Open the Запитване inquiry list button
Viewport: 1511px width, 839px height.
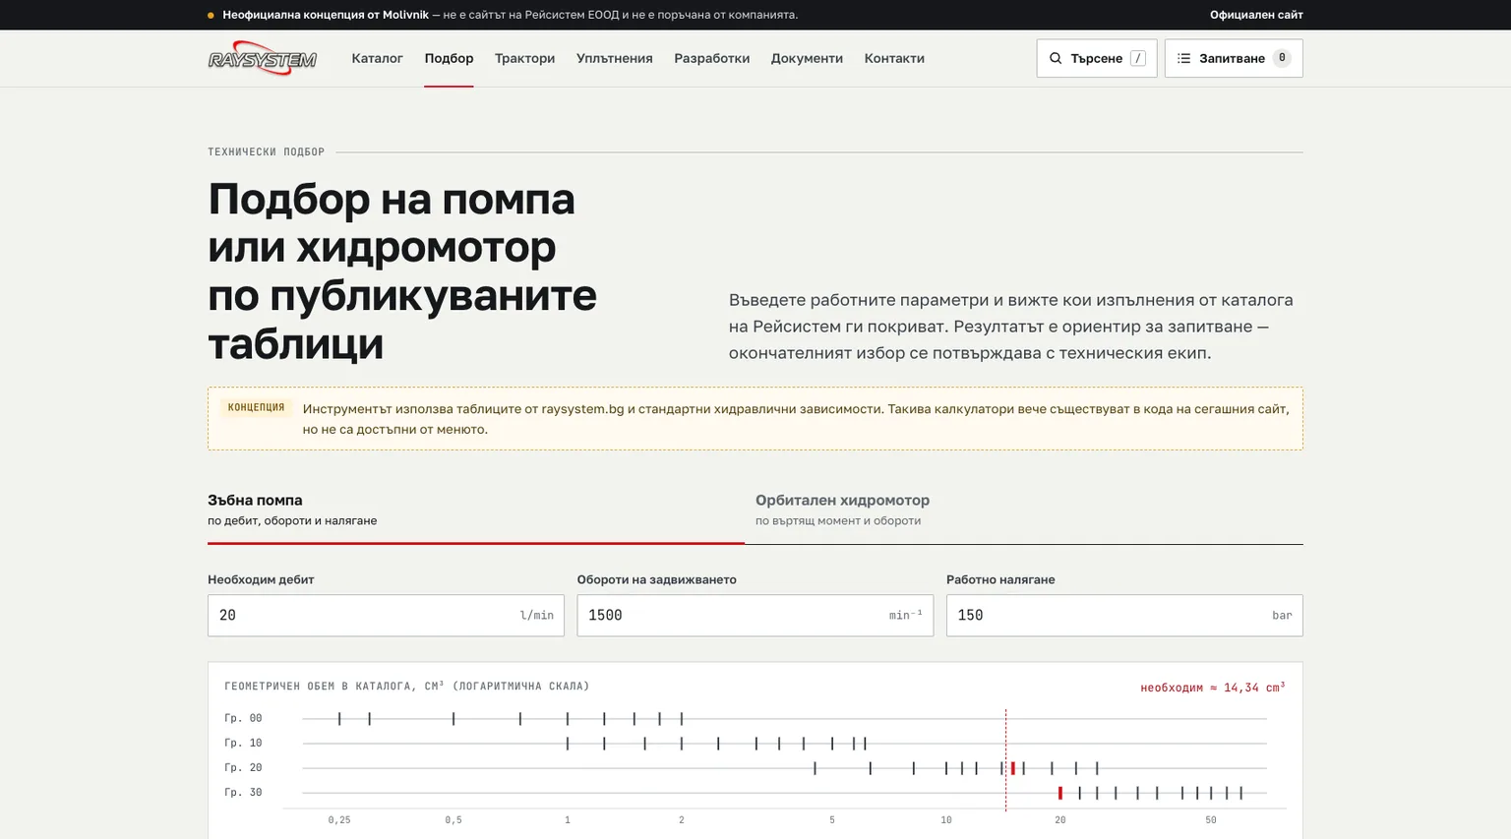[x=1234, y=58]
